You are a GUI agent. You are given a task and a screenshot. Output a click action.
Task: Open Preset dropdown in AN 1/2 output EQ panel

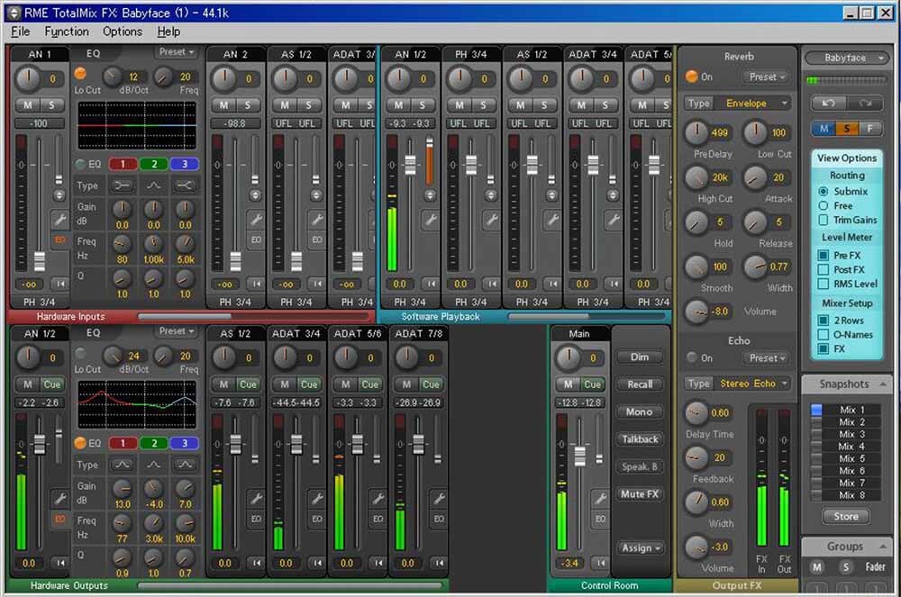[177, 330]
